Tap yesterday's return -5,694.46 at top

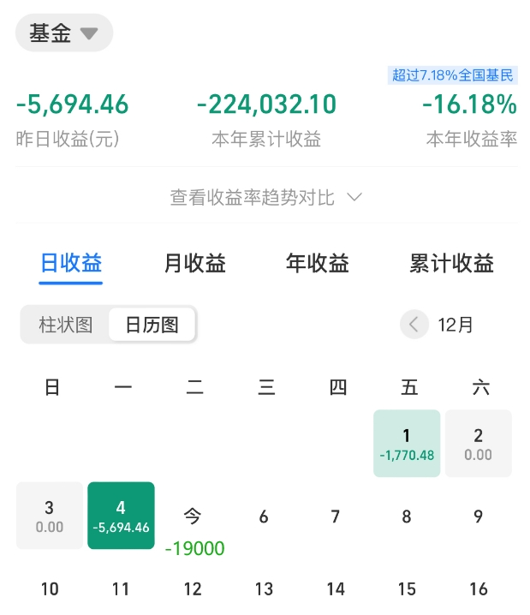(x=73, y=104)
